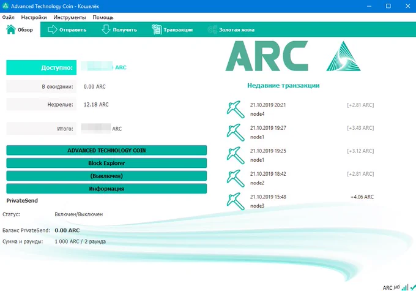Select the Обзор tab label
The height and width of the screenshot is (291, 416).
tap(25, 30)
